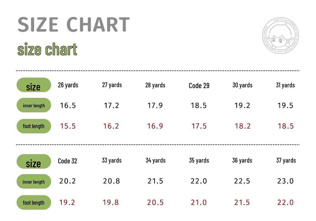Click the red foot length value 22.0

point(285,202)
